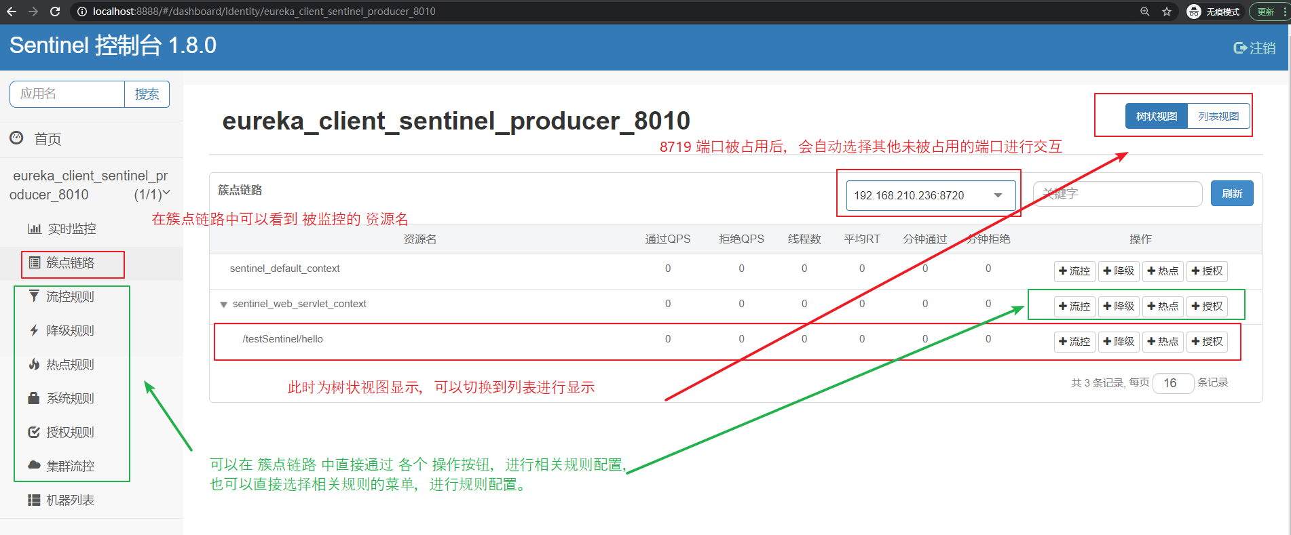
Task: Click the 注销 logout link
Action: (1254, 48)
